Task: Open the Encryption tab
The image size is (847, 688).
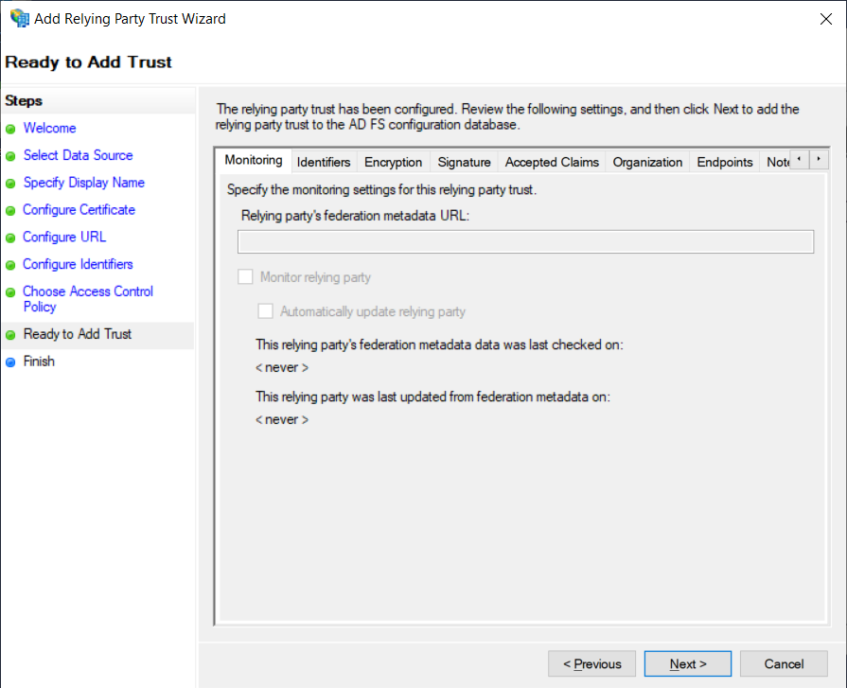Action: [x=393, y=162]
